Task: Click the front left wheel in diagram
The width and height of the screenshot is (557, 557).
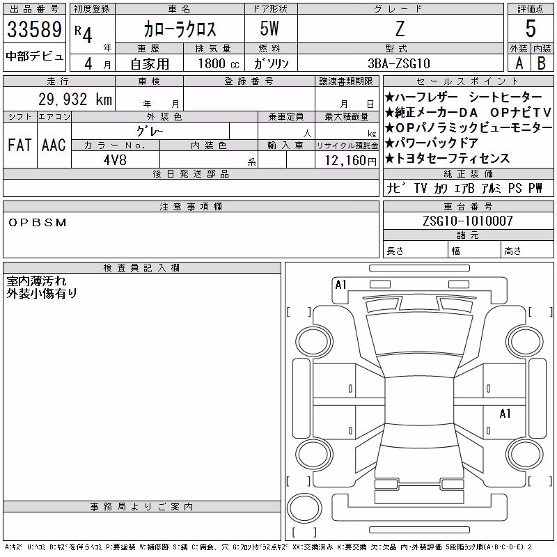Action: tap(315, 342)
